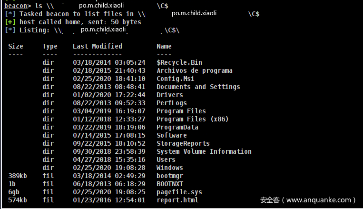
Task: Click the PerfLogs directory name
Action: click(x=171, y=103)
